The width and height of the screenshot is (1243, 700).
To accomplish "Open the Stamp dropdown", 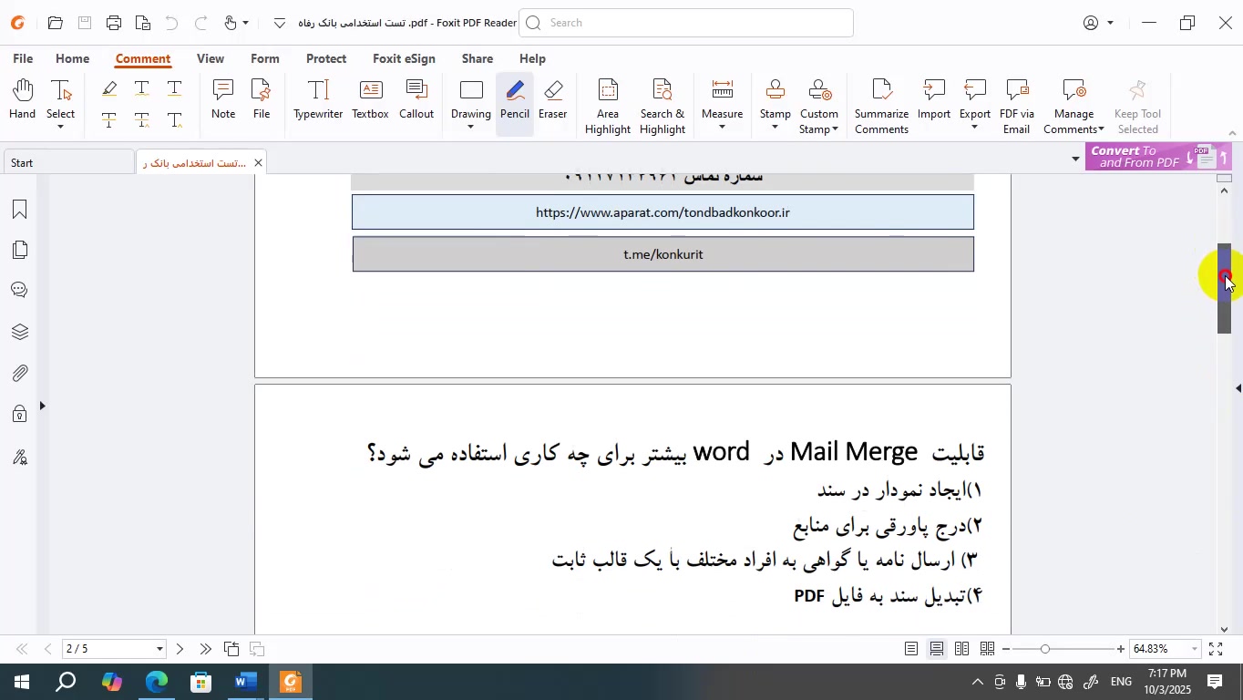I will [776, 127].
